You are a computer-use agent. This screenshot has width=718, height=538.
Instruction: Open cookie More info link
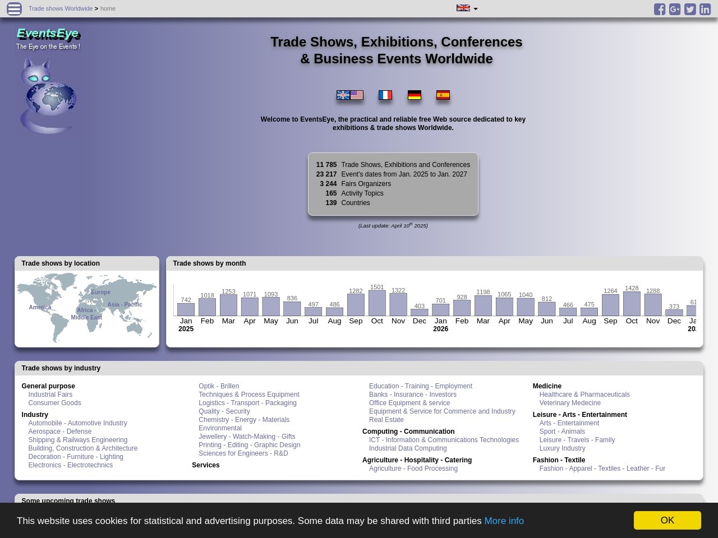click(504, 521)
